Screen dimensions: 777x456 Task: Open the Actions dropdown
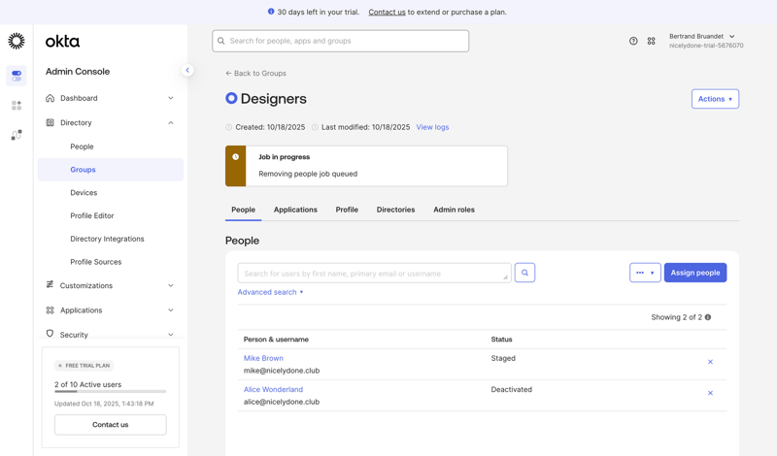tap(715, 99)
